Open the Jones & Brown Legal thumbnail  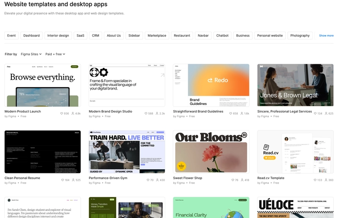point(296,85)
